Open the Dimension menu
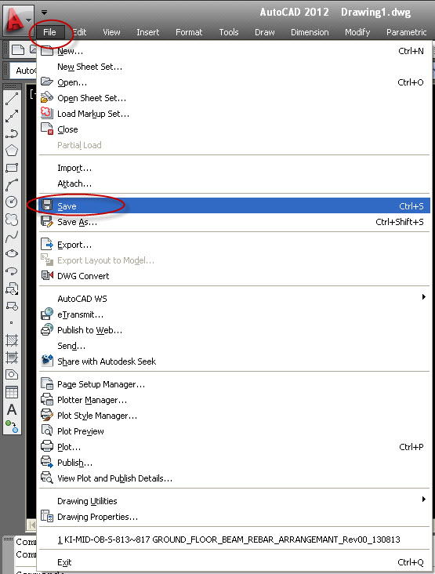The width and height of the screenshot is (435, 574). [310, 32]
